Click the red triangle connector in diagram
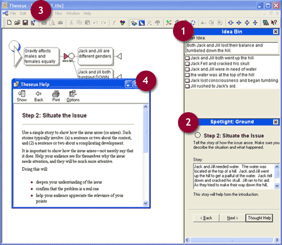282x245 pixels. tap(66, 56)
